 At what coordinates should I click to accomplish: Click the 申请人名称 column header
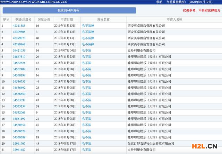pyautogui.click(x=174, y=20)
